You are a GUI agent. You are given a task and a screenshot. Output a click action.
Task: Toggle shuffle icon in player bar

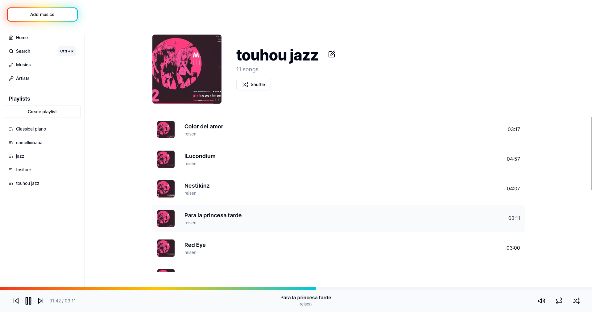(576, 301)
